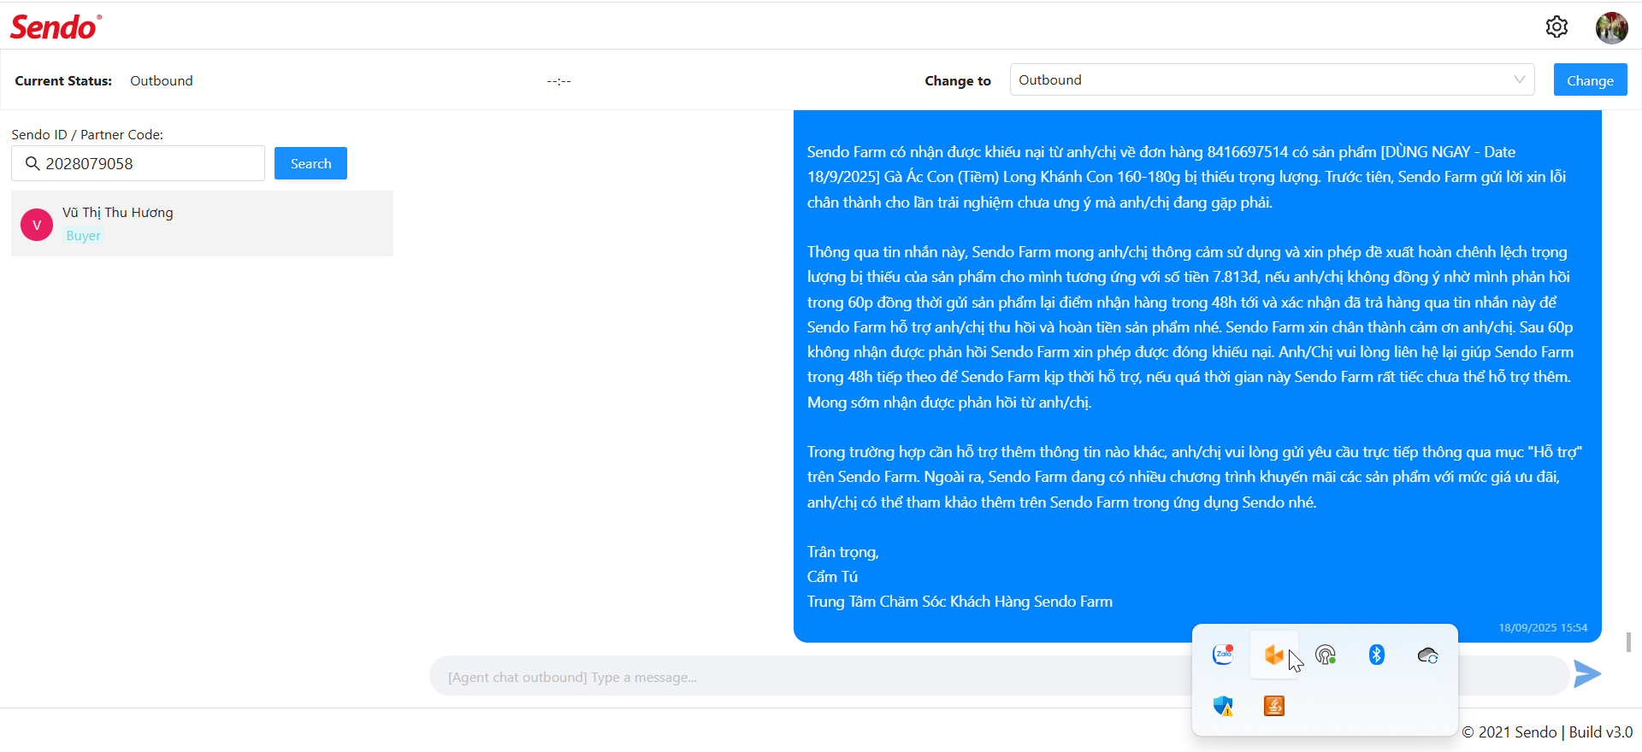The image size is (1642, 752).
Task: Click the Current Status Outbound text
Action: [162, 80]
